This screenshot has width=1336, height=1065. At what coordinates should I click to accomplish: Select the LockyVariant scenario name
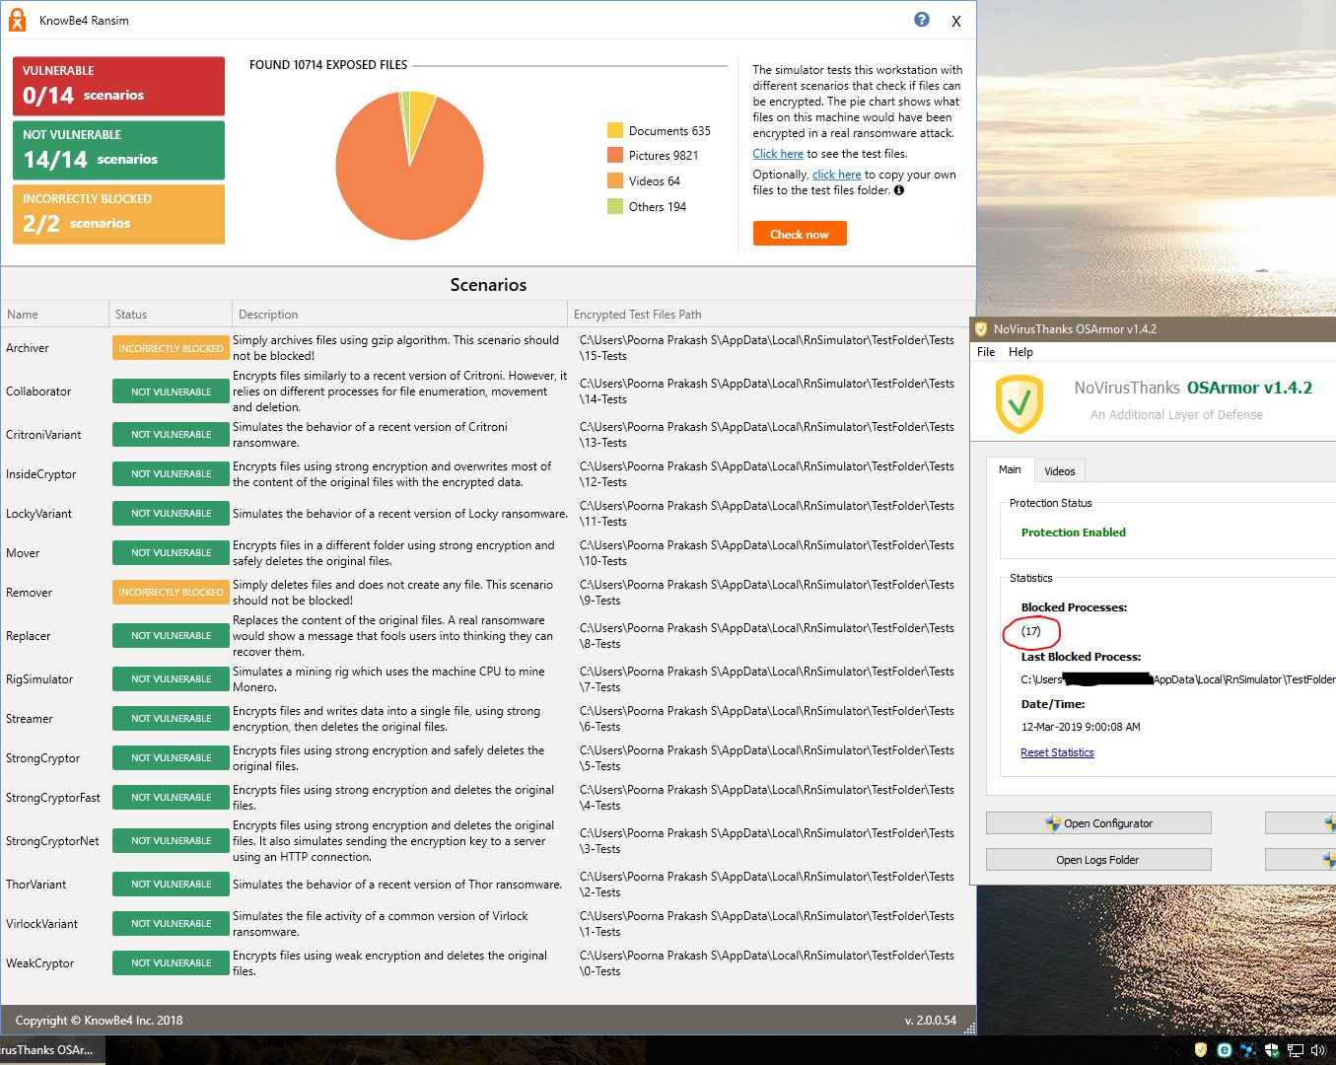pos(38,514)
